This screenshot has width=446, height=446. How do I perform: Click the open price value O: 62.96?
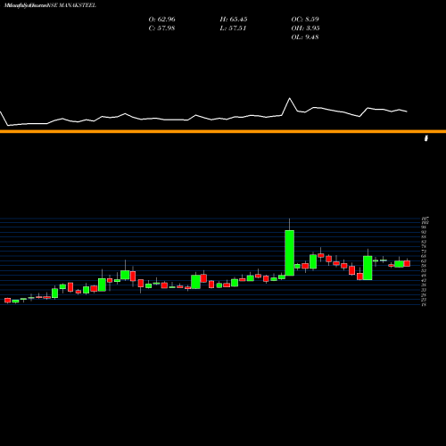(161, 20)
